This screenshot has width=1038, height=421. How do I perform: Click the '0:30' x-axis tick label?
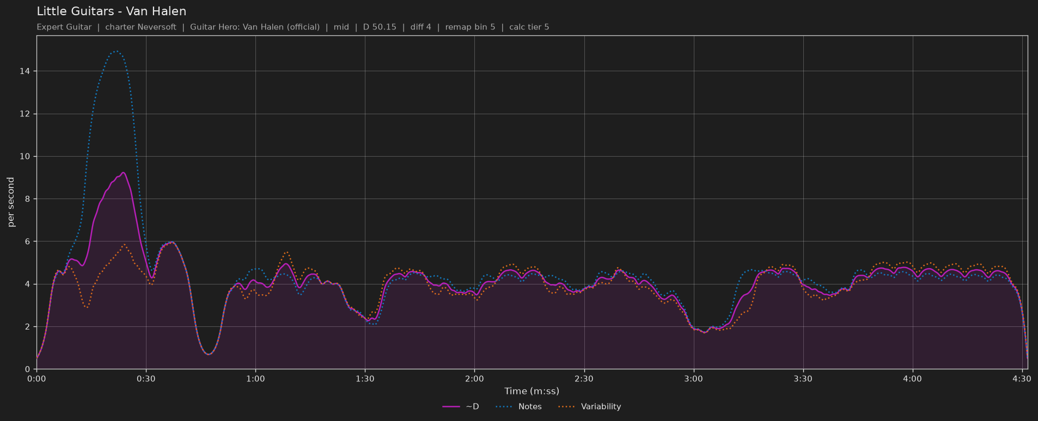(x=146, y=379)
